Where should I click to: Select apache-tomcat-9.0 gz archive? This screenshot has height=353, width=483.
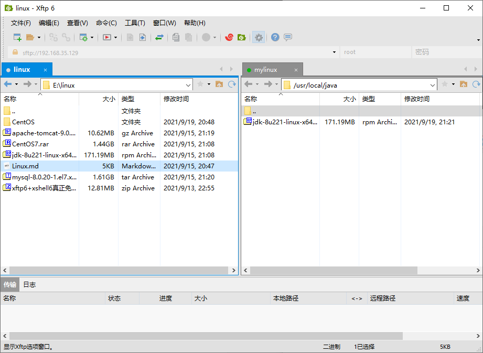(x=119, y=133)
